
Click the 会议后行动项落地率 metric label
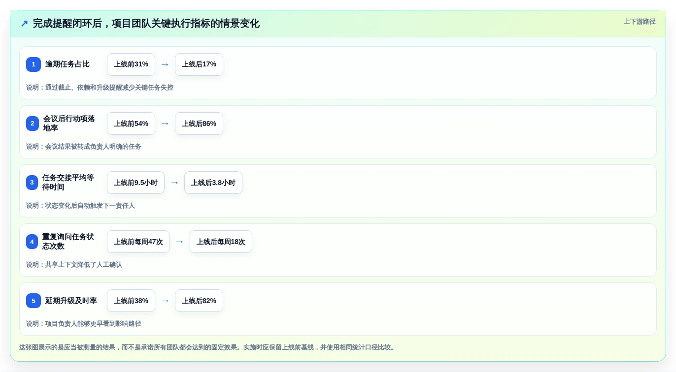click(x=69, y=124)
